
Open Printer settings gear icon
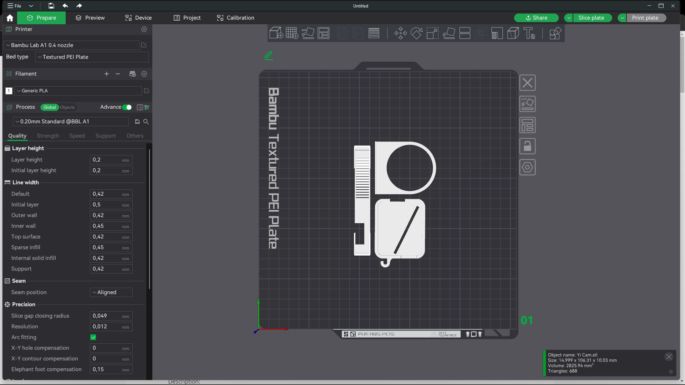(x=144, y=29)
